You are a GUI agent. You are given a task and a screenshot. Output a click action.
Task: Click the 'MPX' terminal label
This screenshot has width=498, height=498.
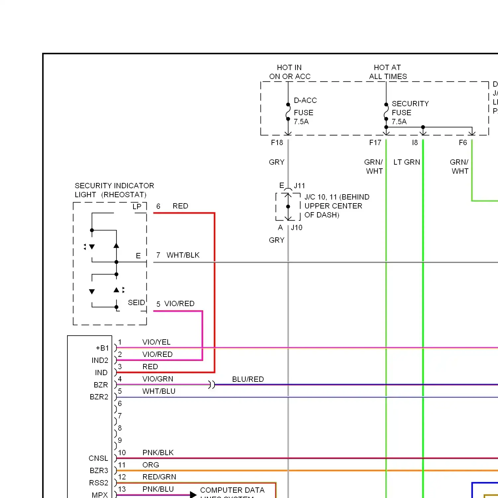click(100, 495)
